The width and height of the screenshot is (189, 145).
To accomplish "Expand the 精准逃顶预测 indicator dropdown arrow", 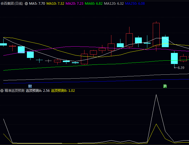I will coord(2,90).
